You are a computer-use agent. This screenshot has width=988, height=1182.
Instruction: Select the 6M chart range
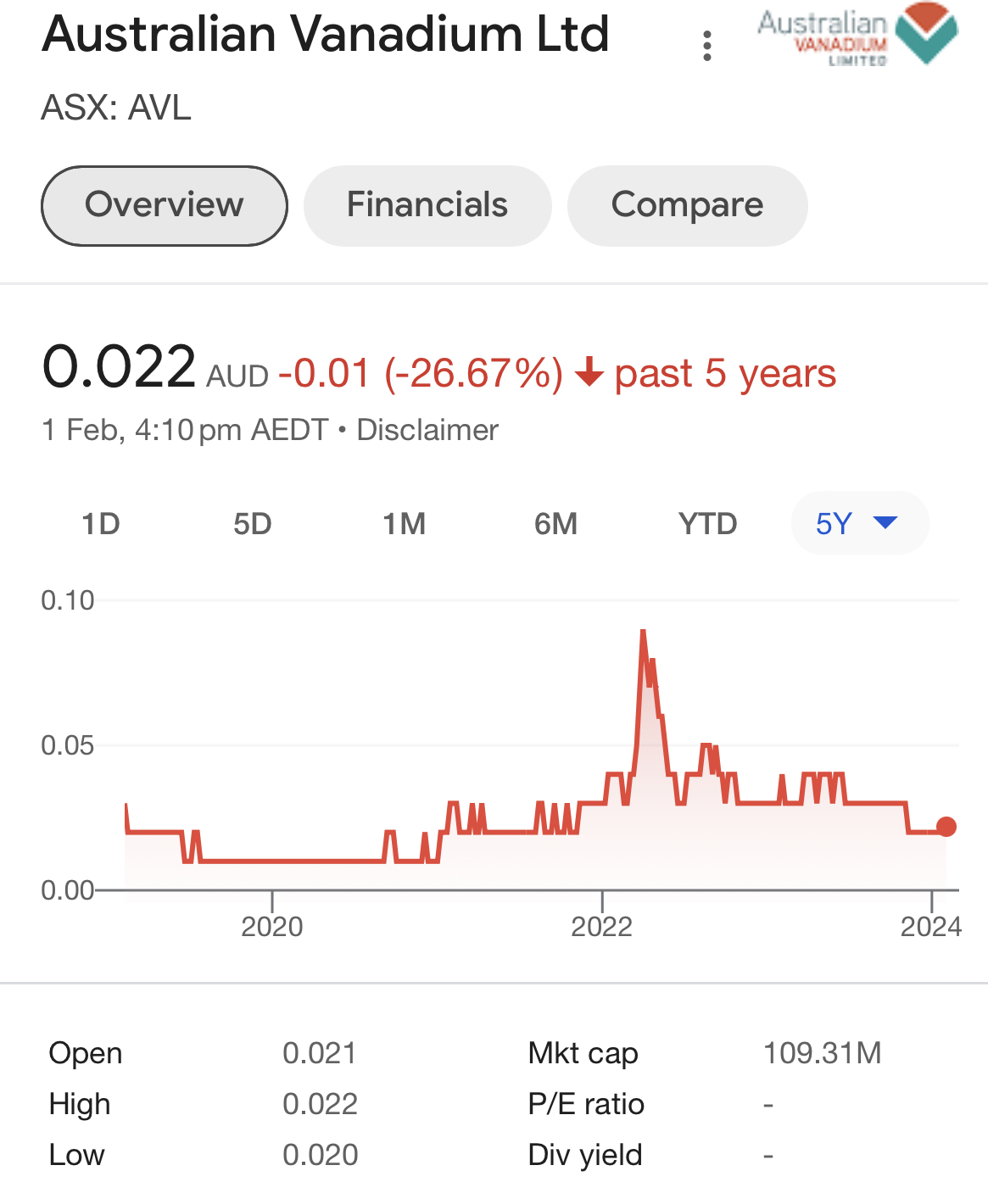click(555, 524)
